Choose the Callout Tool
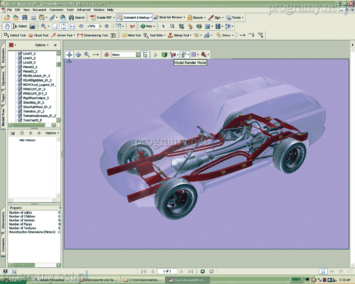The image size is (355, 284). click(15, 35)
